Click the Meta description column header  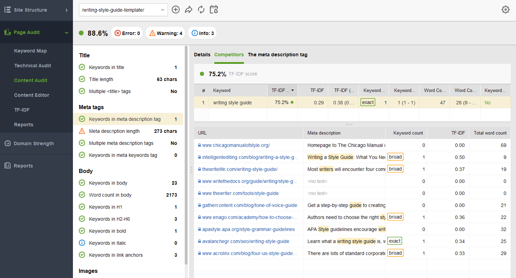tap(344, 133)
